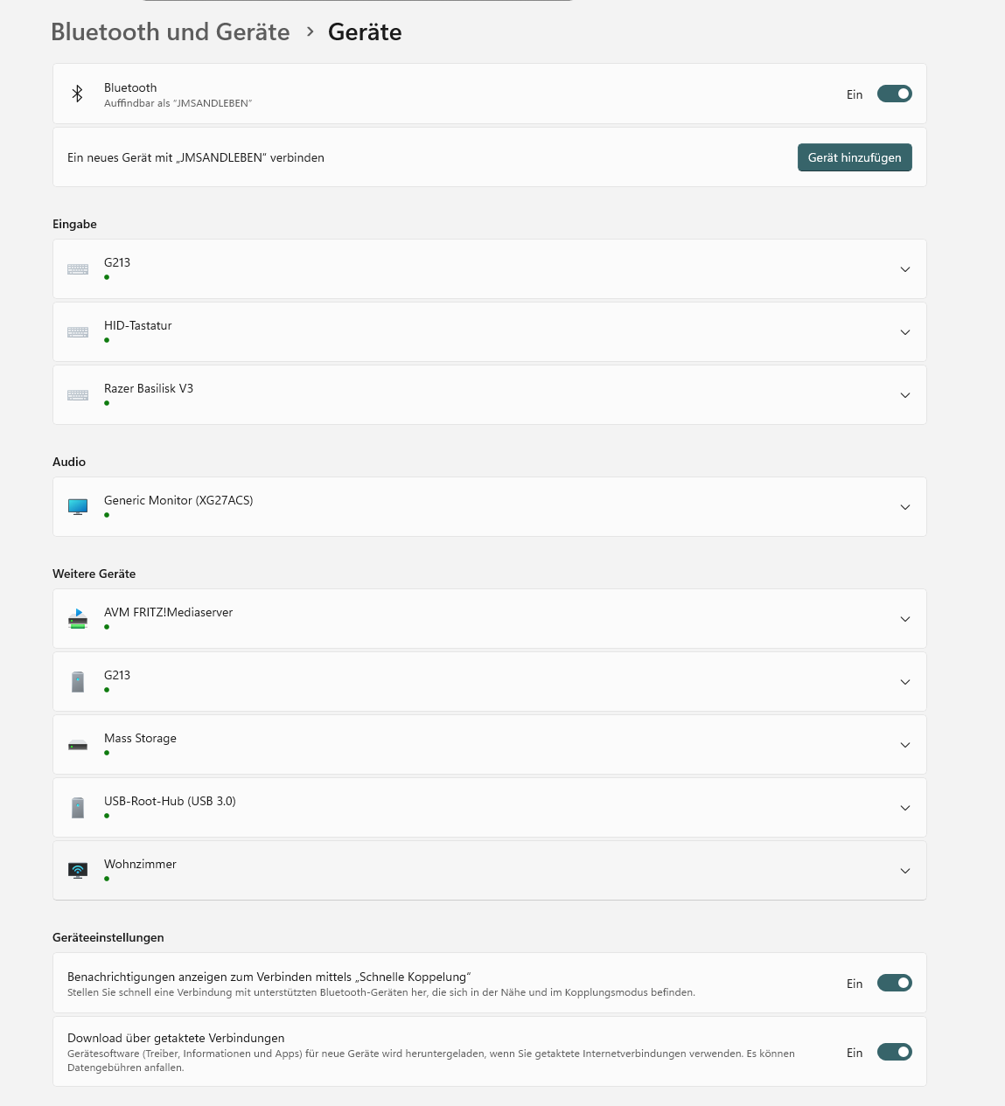Click the AVM FRITZ!Mediaserver icon

[78, 619]
